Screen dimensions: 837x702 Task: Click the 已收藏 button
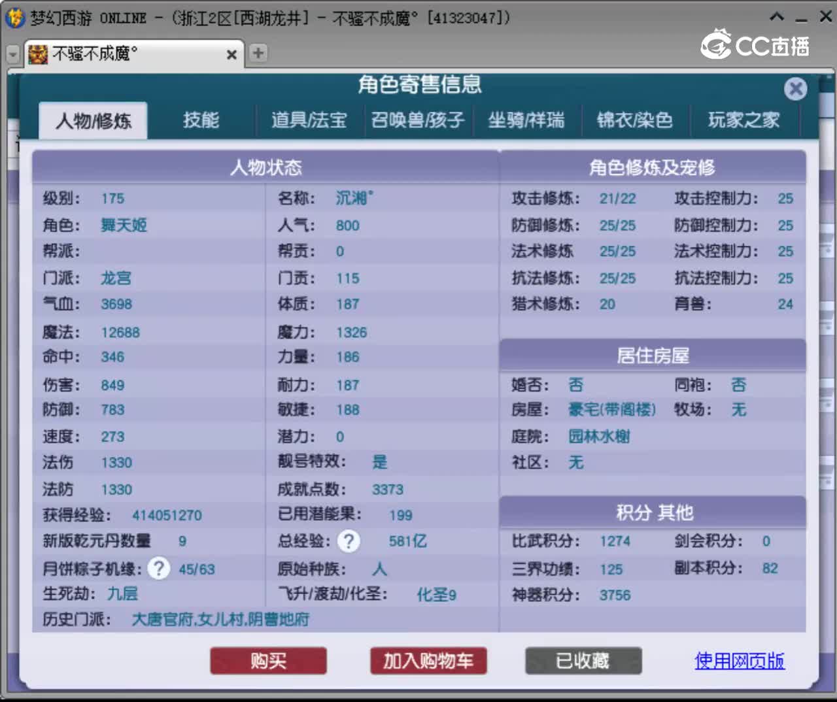point(583,661)
